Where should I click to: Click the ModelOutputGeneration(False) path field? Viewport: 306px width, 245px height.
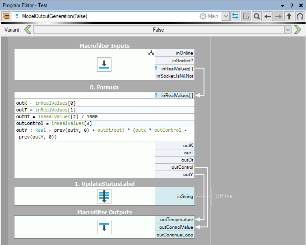tap(104, 16)
